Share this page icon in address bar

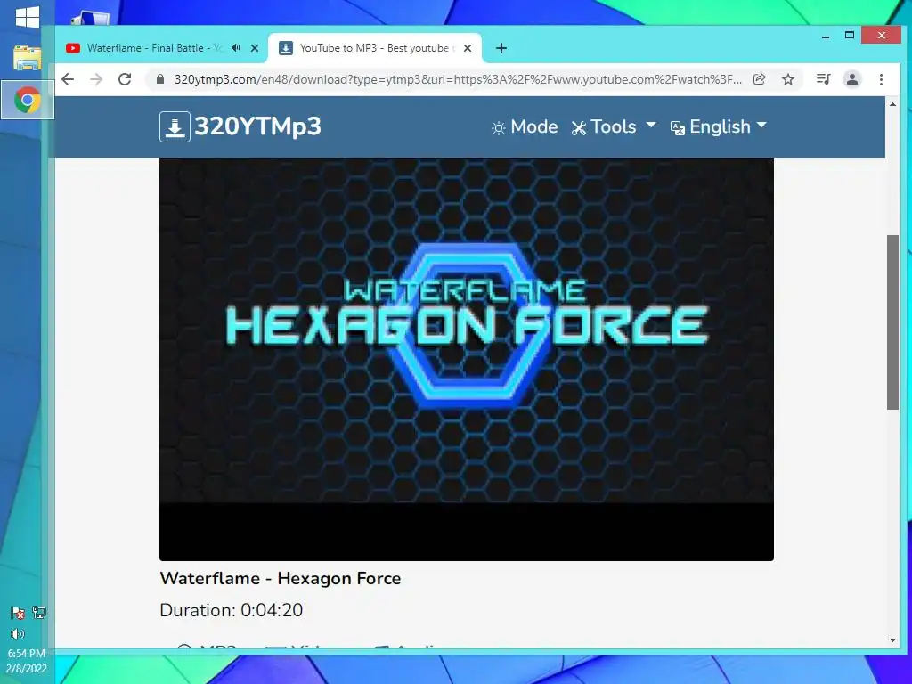click(x=759, y=79)
